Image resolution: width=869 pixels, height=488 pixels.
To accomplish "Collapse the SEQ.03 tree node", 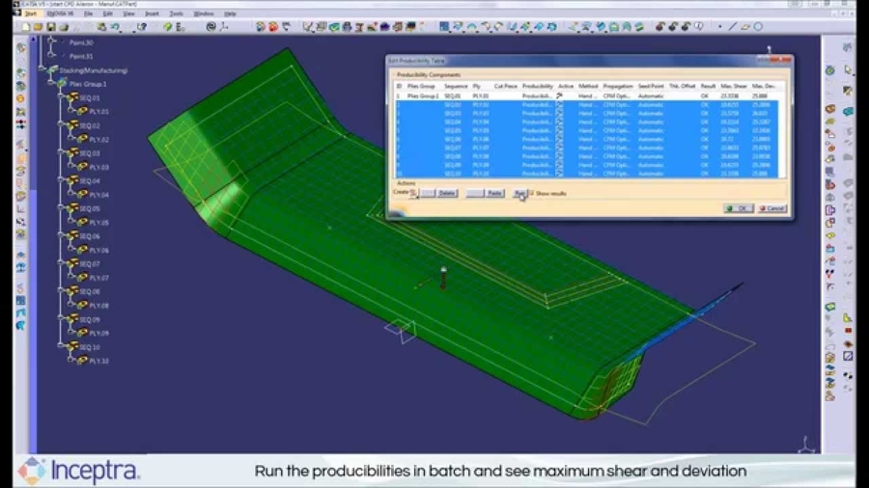I will click(61, 151).
